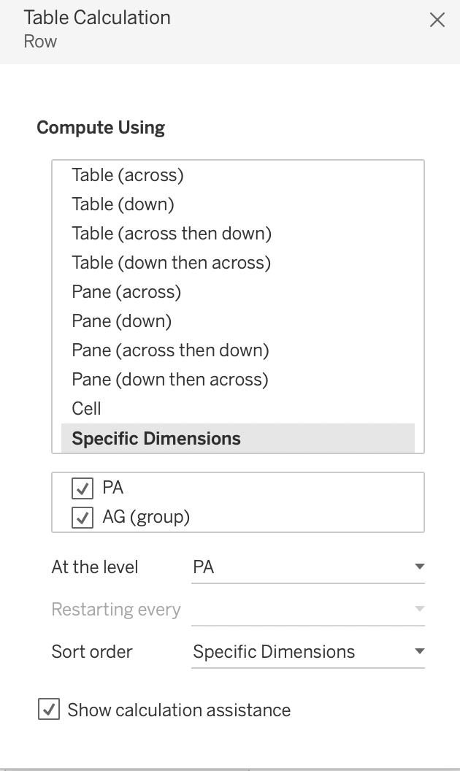This screenshot has height=771, width=460.
Task: Uncheck the PA dimension checkbox
Action: 83,488
